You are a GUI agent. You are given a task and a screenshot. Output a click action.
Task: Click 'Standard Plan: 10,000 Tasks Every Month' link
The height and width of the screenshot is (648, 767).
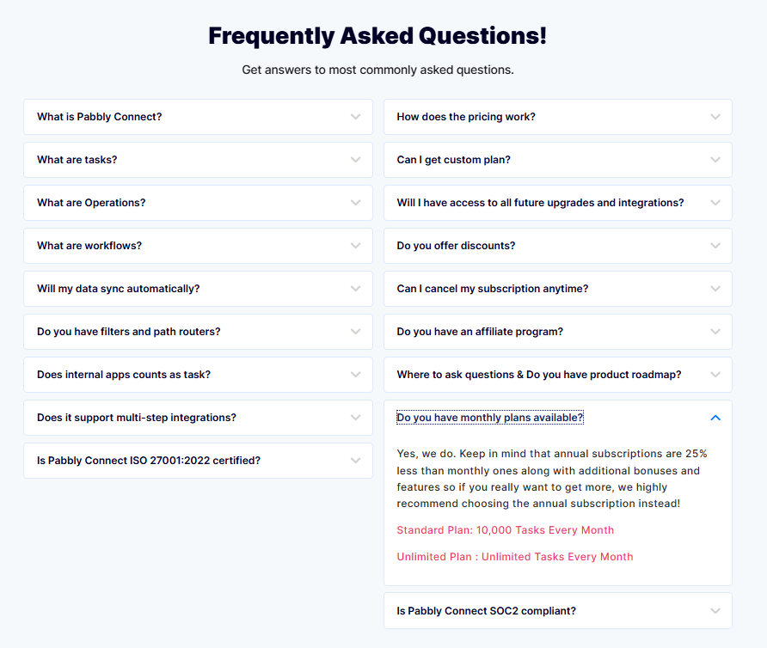506,530
